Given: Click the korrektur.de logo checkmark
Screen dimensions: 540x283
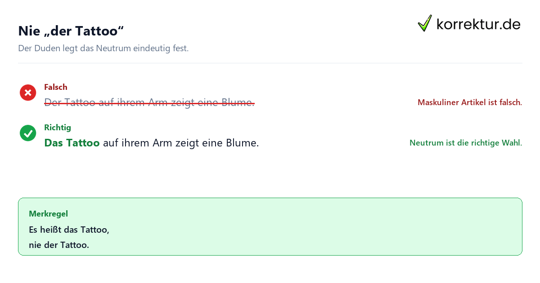Looking at the screenshot, I should tap(425, 23).
